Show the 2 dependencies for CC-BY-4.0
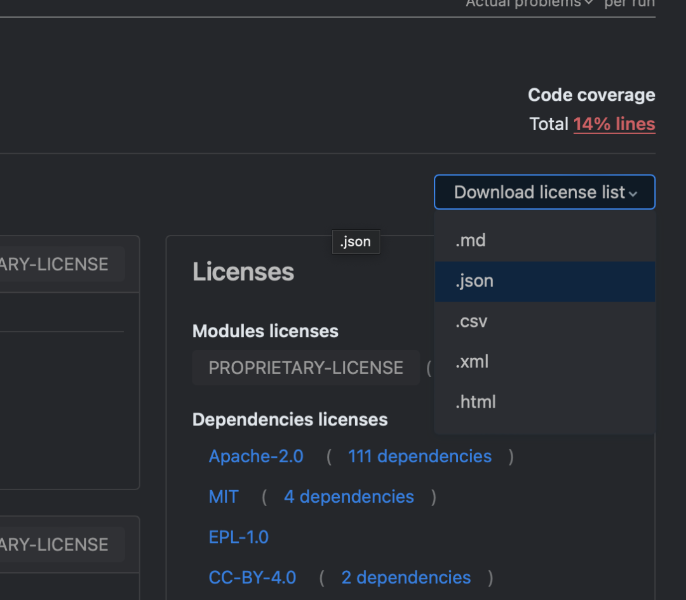The height and width of the screenshot is (600, 686). click(x=406, y=577)
